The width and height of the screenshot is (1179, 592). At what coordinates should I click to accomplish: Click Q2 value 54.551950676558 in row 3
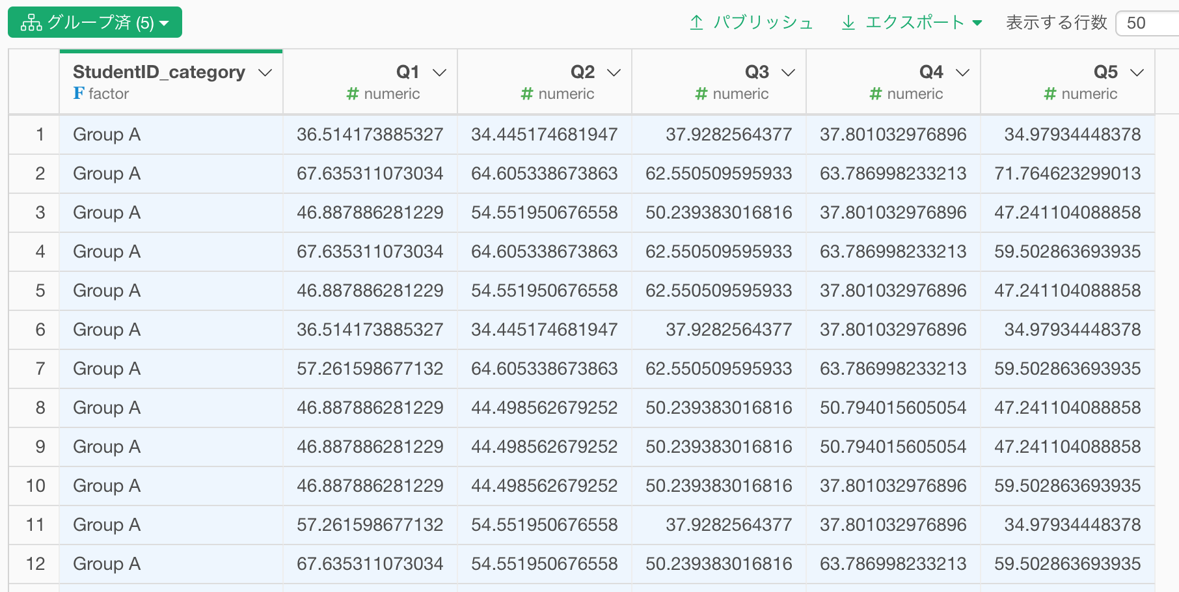tap(545, 213)
